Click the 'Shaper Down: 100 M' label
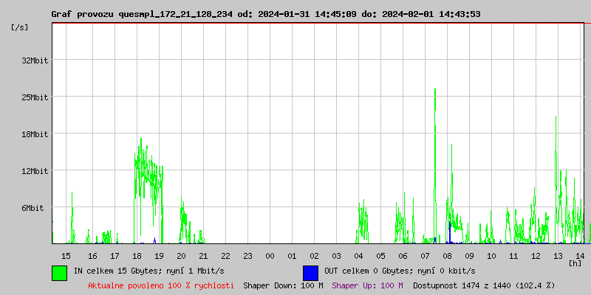The image size is (591, 295). coord(283,285)
